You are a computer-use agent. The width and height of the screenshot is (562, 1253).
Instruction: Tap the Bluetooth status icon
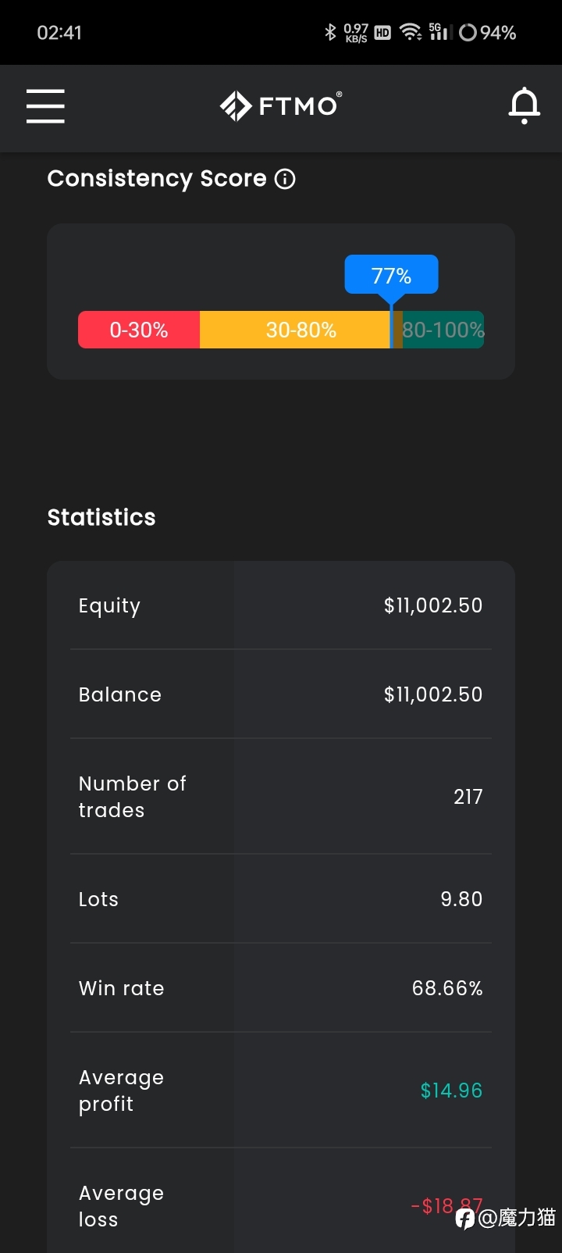click(x=330, y=32)
